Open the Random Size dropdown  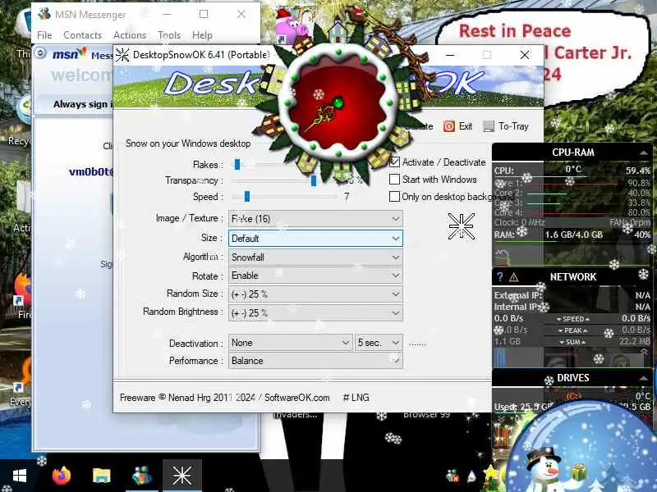315,294
